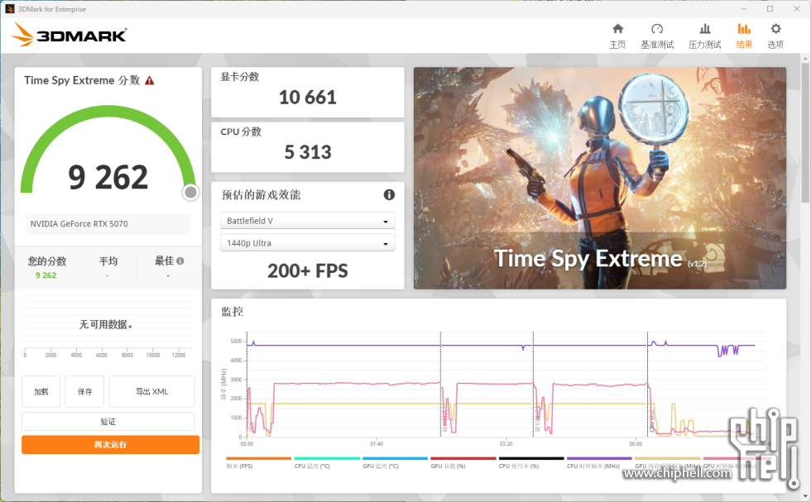The width and height of the screenshot is (811, 502).
Task: Open the 压力测试 stress test icon
Action: point(704,29)
